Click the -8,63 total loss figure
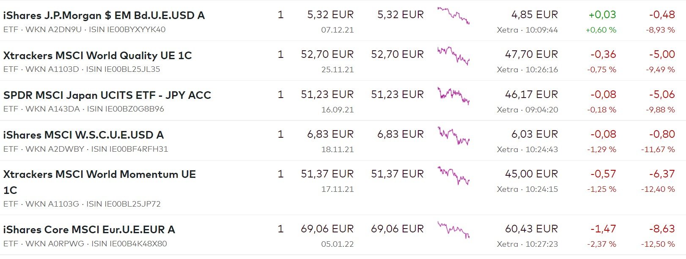 pos(662,229)
